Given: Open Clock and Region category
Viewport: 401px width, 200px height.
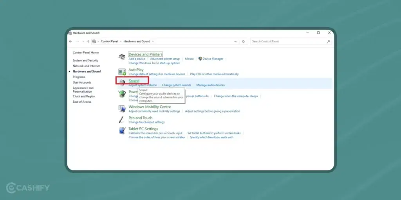Looking at the screenshot, I should coord(84,96).
